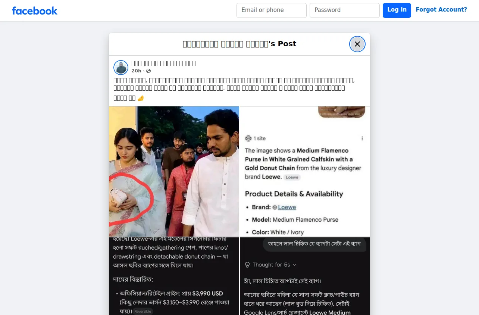Click "Model: Medium Flamenco Purse" line
This screenshot has width=479, height=315.
tap(295, 219)
